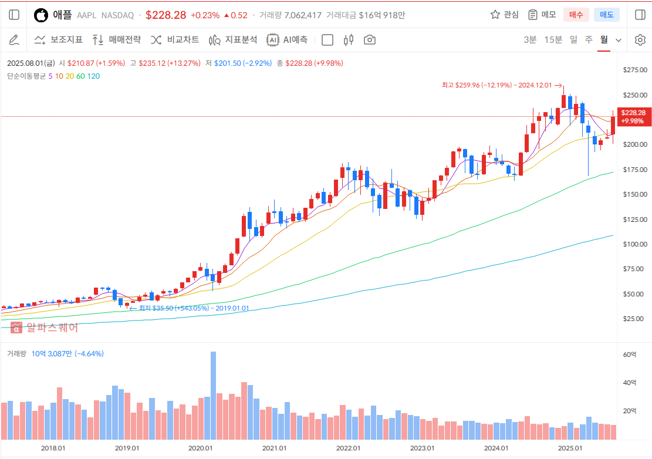Click the 10-period moving average label
The width and height of the screenshot is (652, 459).
[x=59, y=76]
